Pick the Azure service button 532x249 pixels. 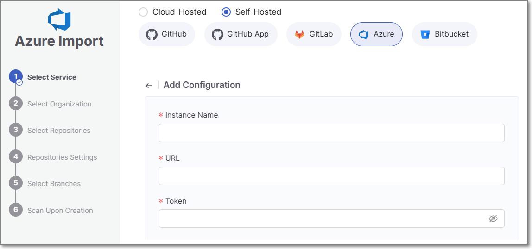(376, 34)
